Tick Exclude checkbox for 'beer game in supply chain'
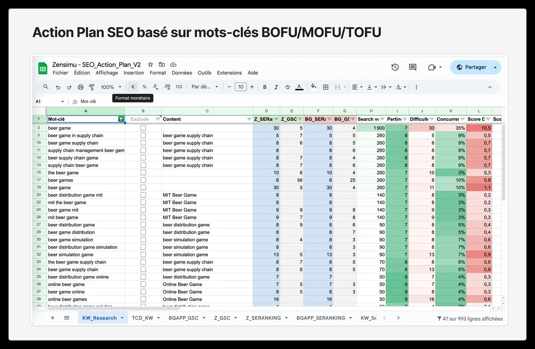This screenshot has width=535, height=349. pyautogui.click(x=143, y=135)
